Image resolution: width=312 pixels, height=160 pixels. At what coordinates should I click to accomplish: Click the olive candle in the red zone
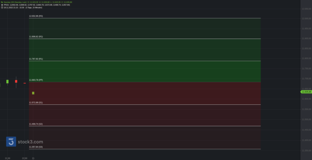coord(33,93)
